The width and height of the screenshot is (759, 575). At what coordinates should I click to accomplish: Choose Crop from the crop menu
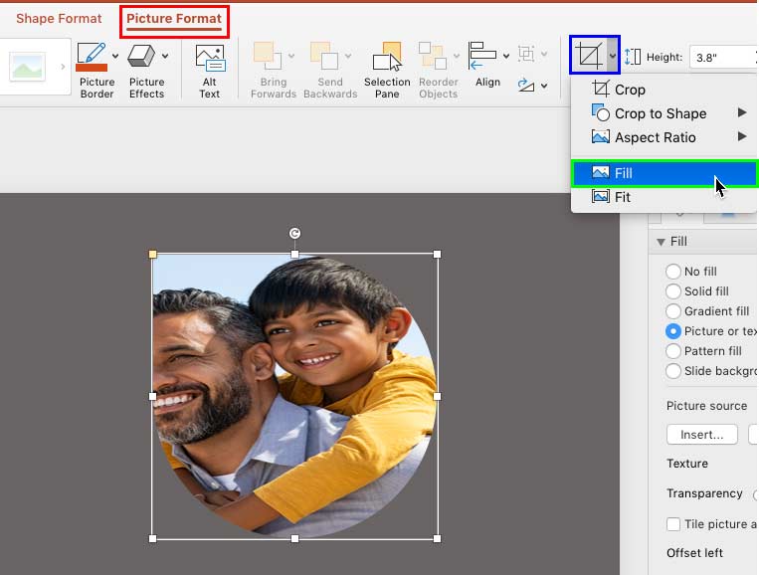pyautogui.click(x=664, y=90)
